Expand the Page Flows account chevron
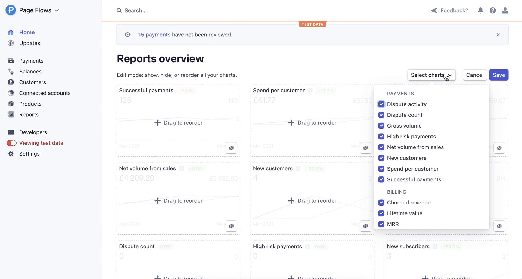Viewport: 522px width, 279px height. [x=57, y=11]
